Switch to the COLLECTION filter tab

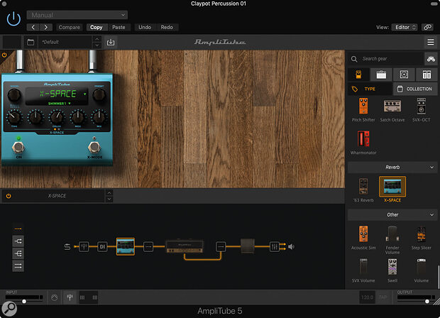[415, 89]
